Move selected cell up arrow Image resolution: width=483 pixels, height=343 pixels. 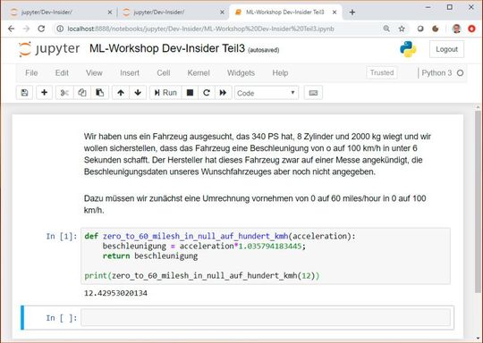[121, 93]
